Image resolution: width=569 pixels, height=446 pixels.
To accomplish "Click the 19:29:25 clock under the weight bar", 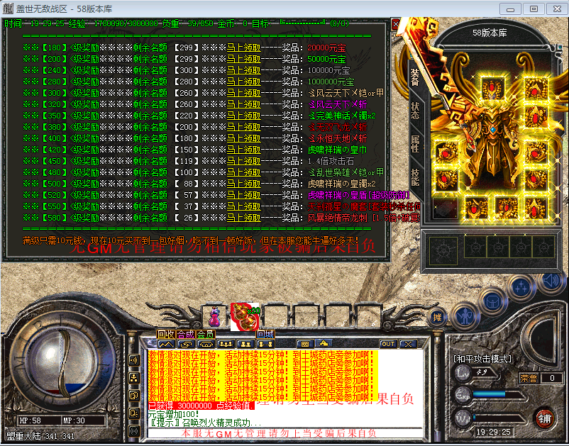I will 493,432.
